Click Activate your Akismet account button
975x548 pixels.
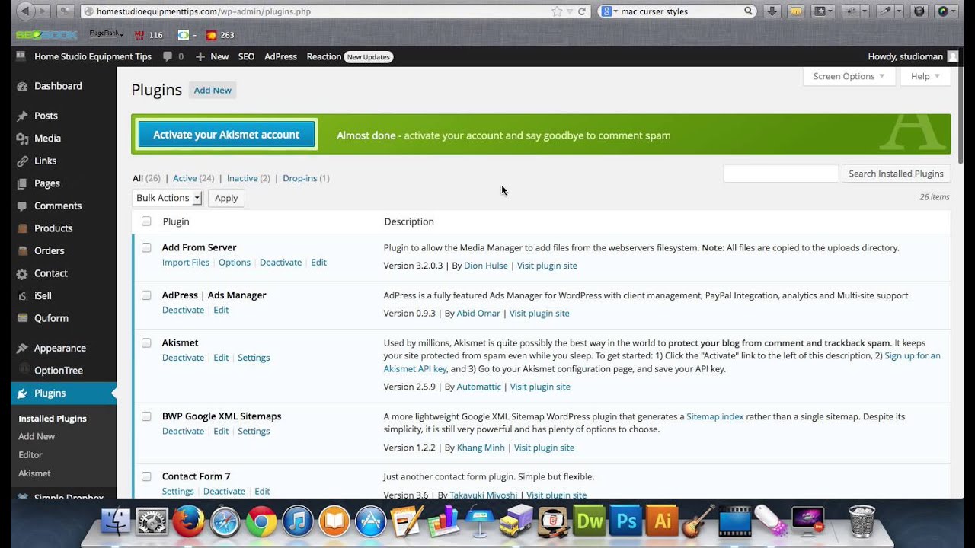[226, 135]
